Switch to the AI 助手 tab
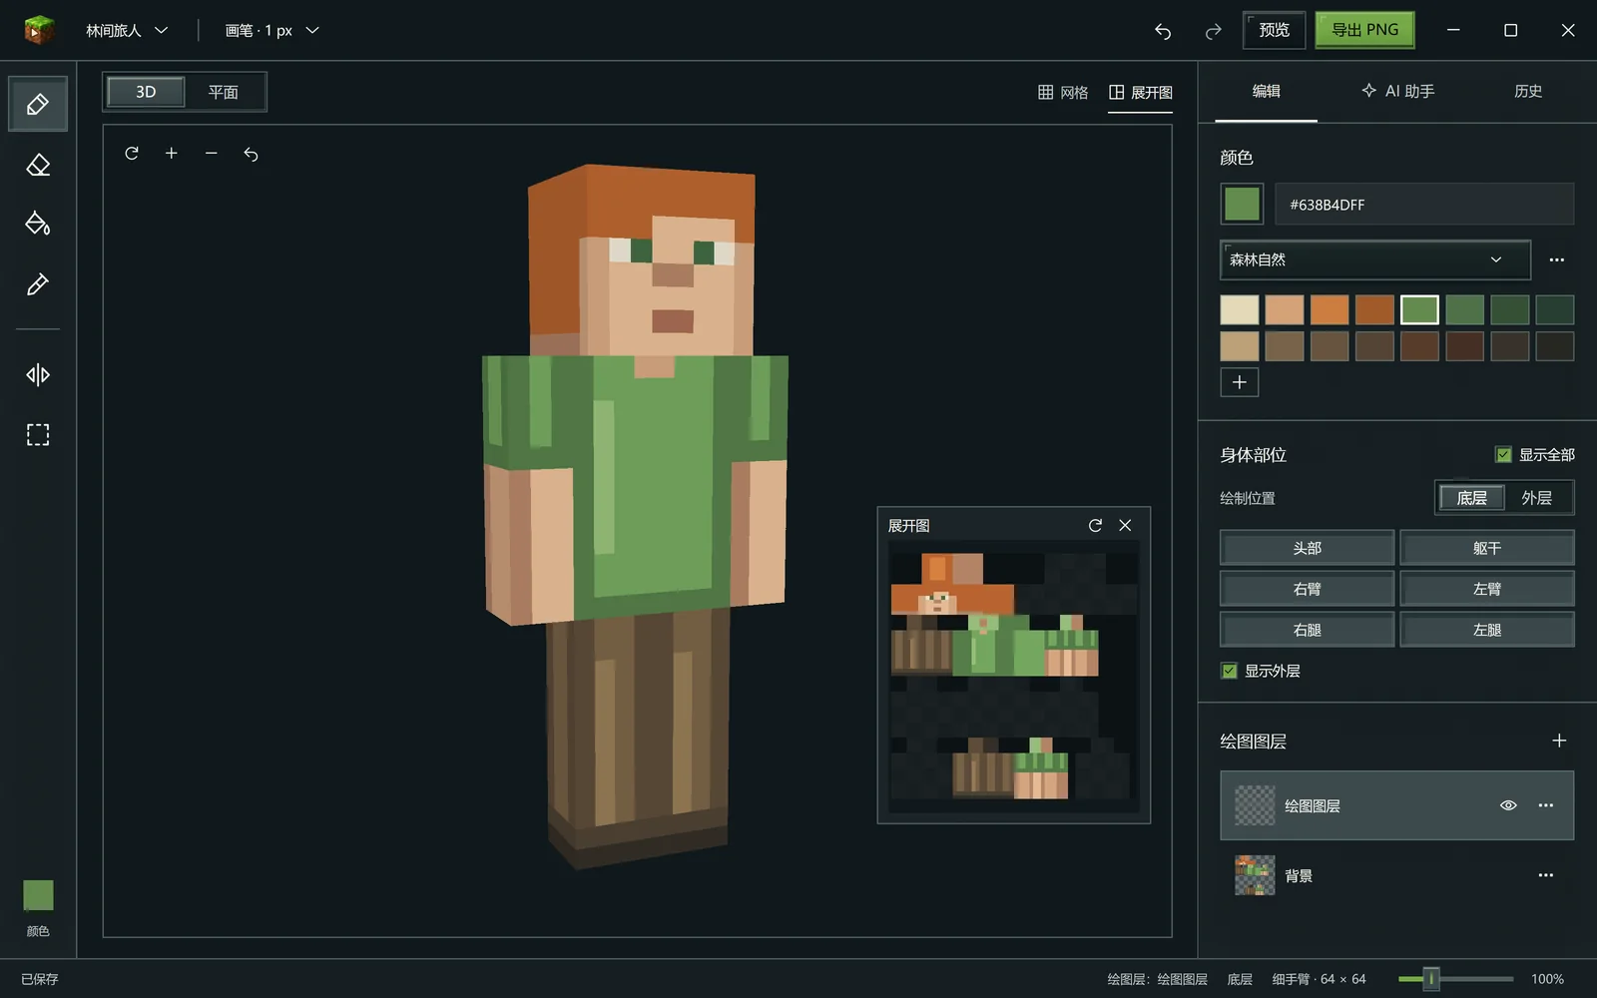 pyautogui.click(x=1397, y=91)
